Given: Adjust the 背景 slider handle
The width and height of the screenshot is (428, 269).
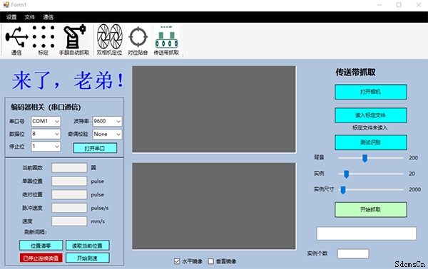Looking at the screenshot, I should tap(365, 158).
